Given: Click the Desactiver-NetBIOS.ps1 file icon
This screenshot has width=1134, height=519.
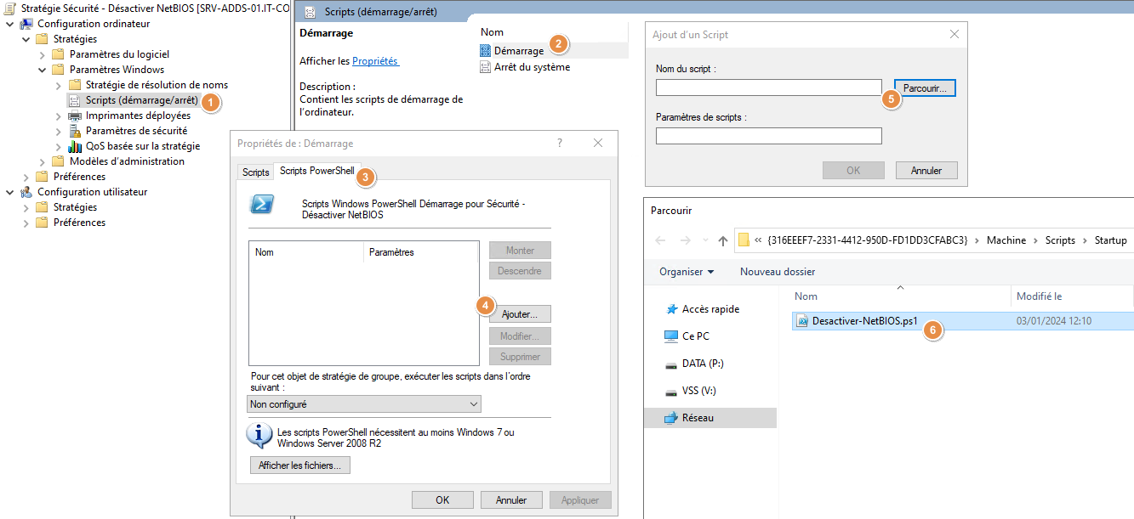Looking at the screenshot, I should [x=801, y=321].
